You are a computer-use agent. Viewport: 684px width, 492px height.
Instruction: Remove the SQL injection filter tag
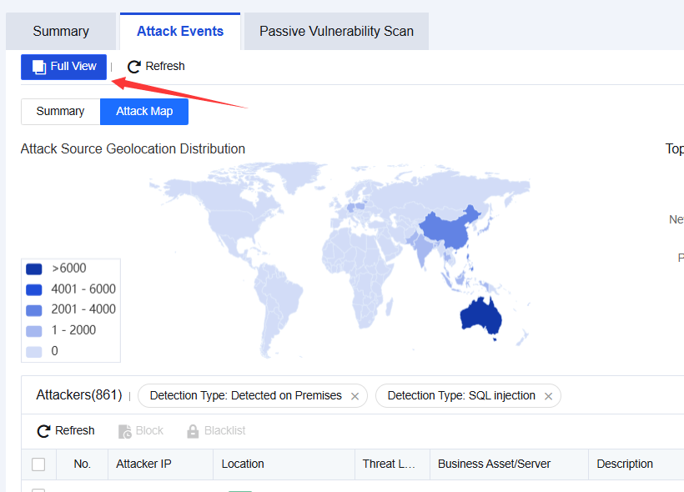click(x=548, y=396)
